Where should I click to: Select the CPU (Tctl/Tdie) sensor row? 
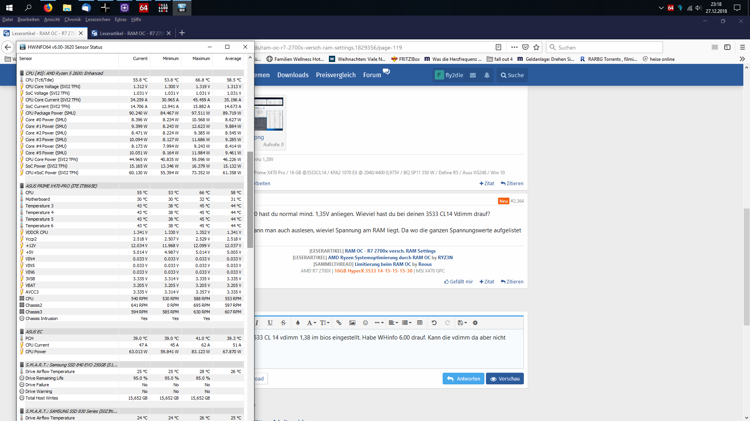click(131, 80)
